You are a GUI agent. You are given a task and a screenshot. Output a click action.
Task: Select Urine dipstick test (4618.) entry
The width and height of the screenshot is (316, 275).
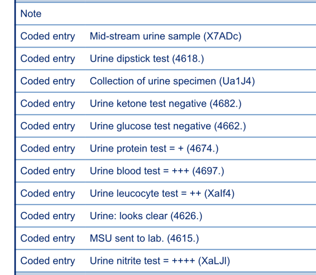point(147,59)
